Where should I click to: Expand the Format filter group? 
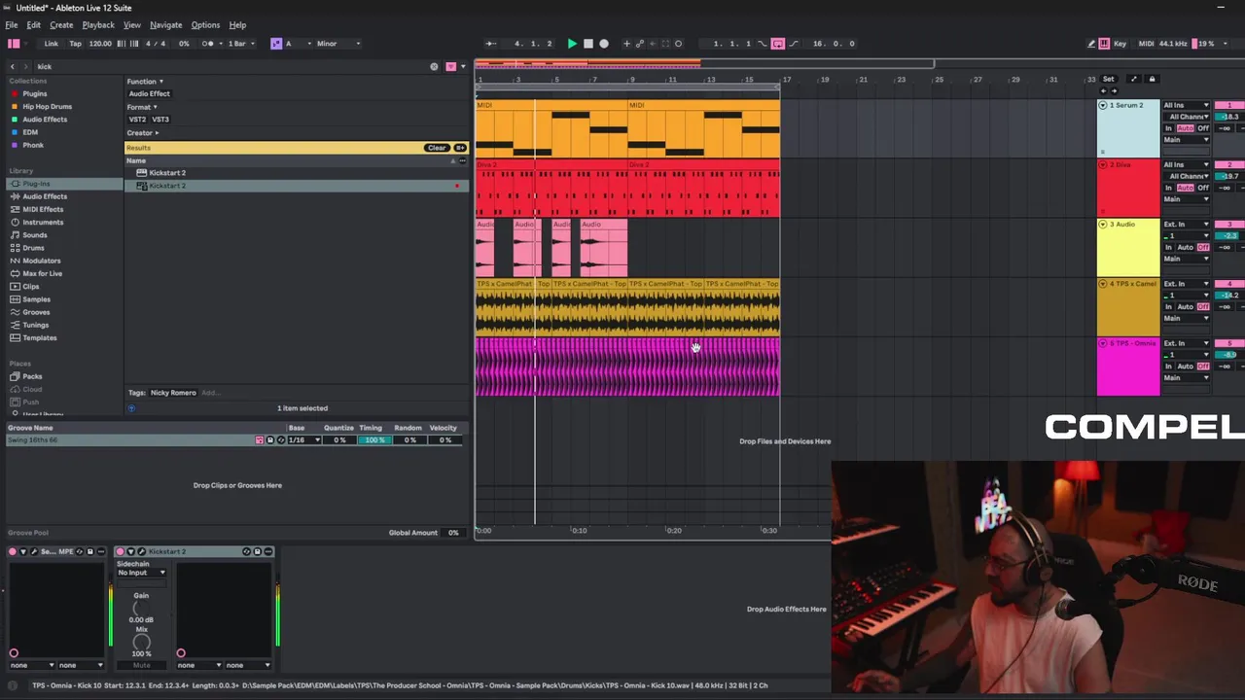(141, 107)
